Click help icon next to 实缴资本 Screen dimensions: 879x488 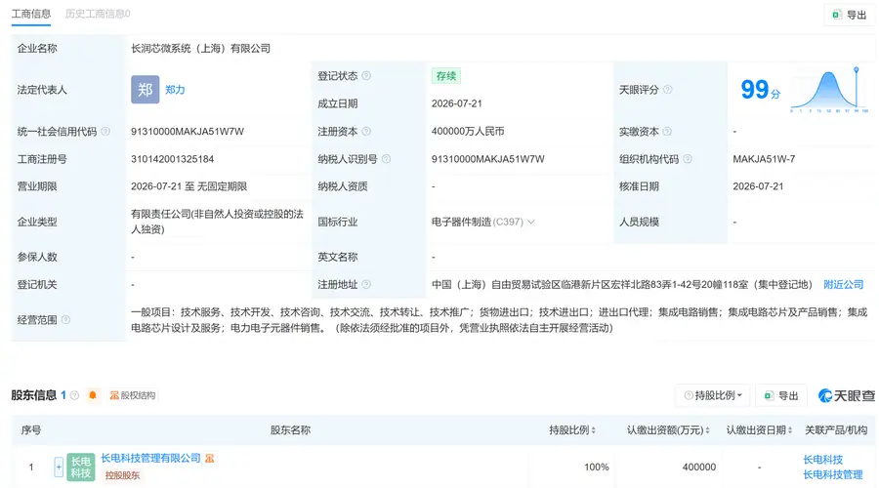667,132
